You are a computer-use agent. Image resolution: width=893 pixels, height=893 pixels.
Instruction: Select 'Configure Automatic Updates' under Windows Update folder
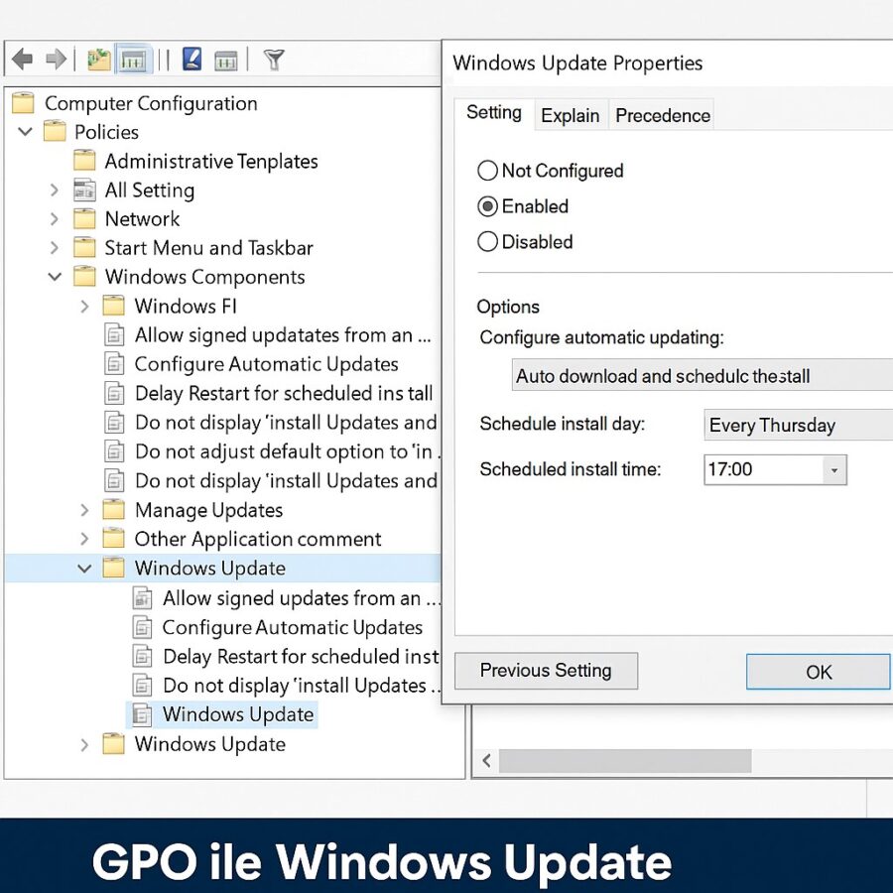point(292,627)
